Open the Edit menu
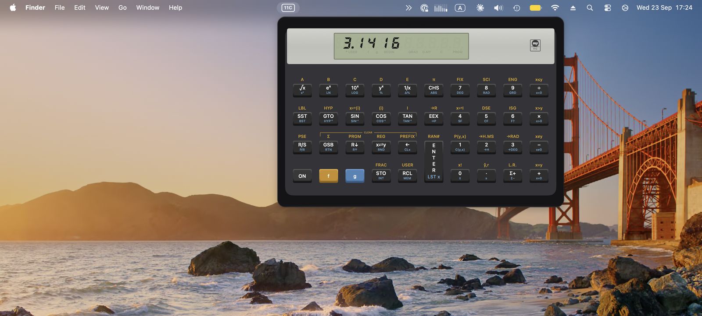Viewport: 702px width, 316px height. pyautogui.click(x=80, y=7)
